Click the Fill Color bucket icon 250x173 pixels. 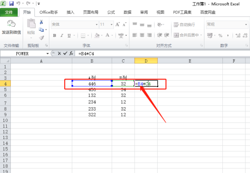[97, 35]
